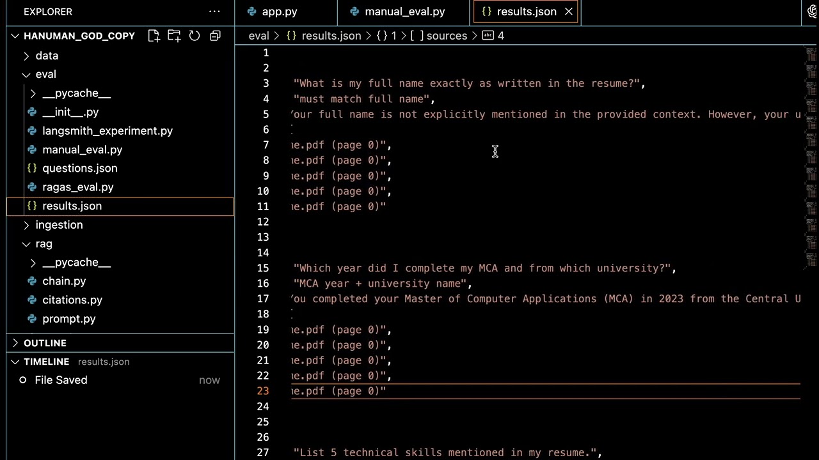The width and height of the screenshot is (819, 460).
Task: Switch to the app.py tab
Action: (280, 11)
